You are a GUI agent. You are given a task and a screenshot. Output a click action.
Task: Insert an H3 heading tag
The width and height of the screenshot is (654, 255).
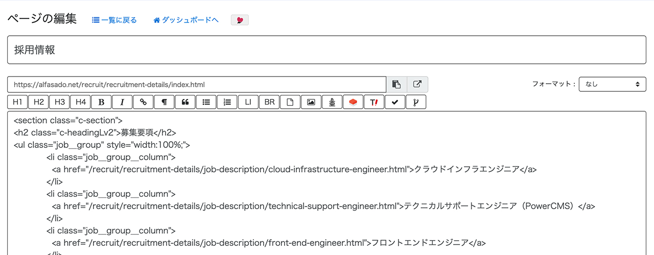pyautogui.click(x=59, y=102)
